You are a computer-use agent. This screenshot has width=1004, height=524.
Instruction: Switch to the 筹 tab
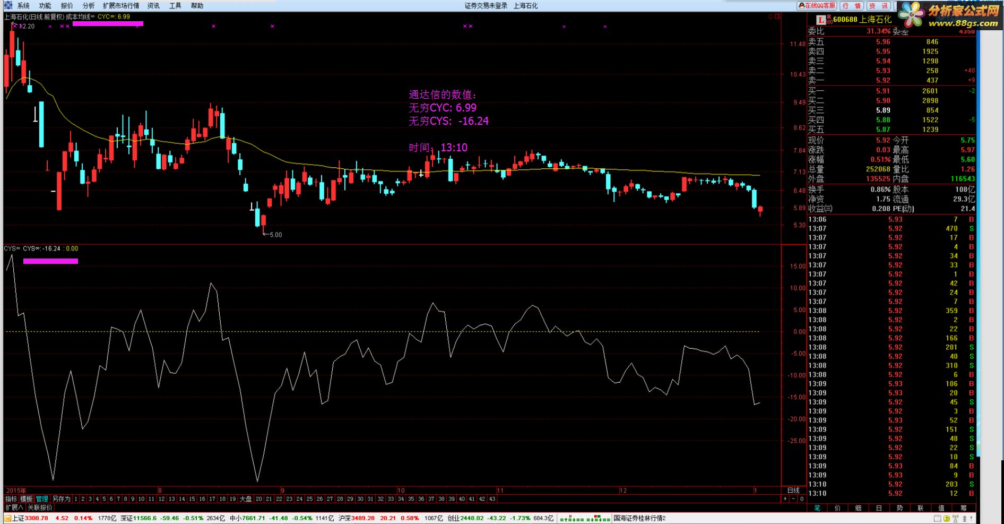click(964, 508)
